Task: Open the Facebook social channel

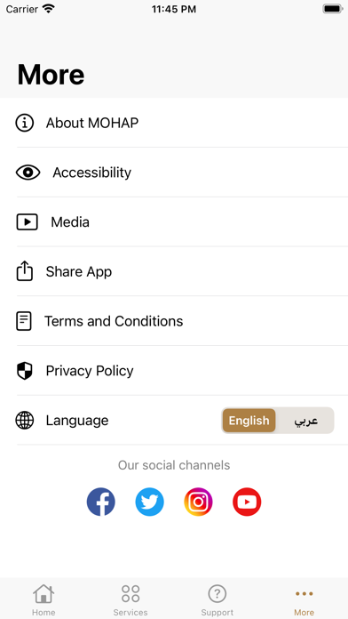Action: [x=101, y=502]
